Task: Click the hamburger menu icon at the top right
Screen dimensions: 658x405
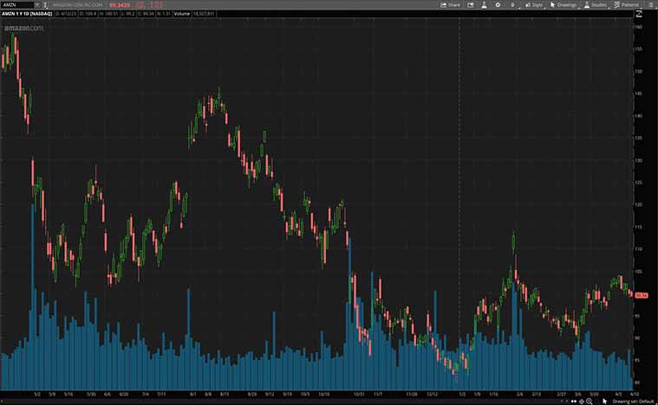Action: tap(650, 5)
